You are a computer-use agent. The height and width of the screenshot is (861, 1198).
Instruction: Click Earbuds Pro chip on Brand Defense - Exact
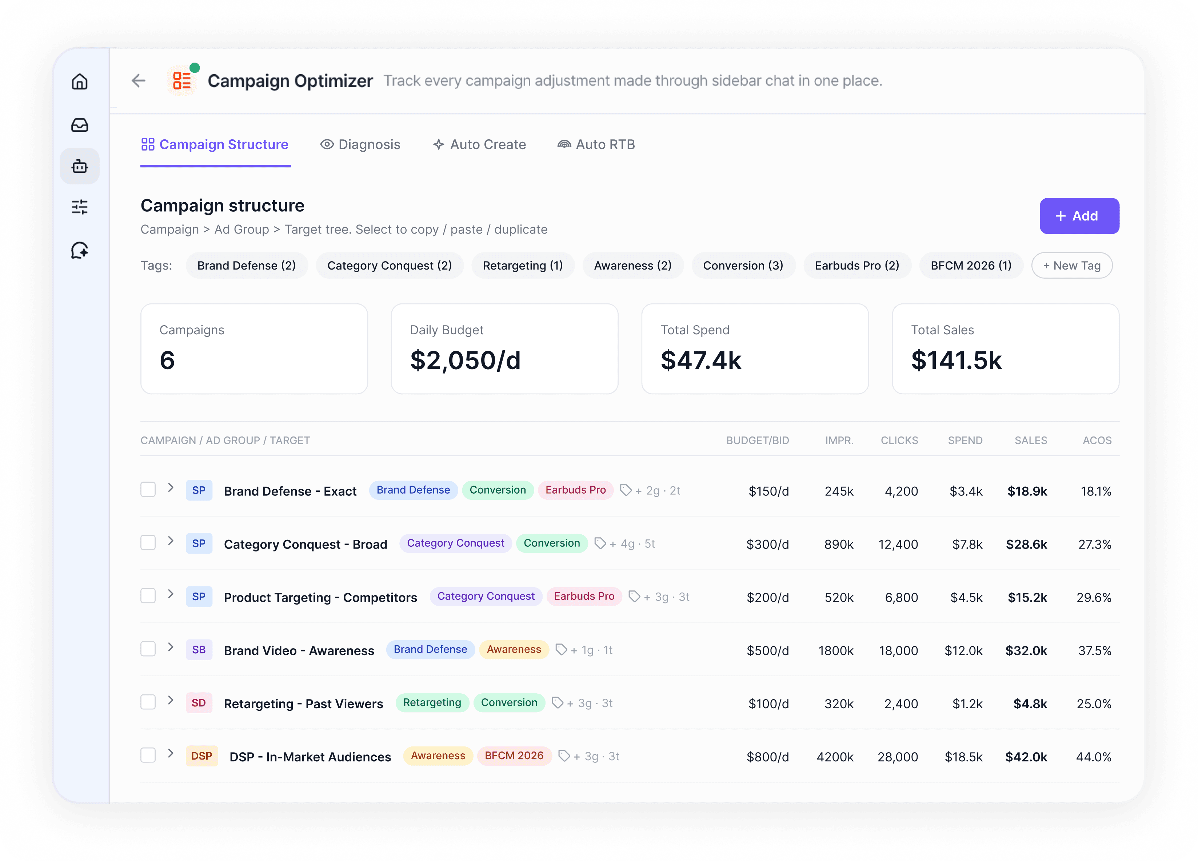coord(576,490)
